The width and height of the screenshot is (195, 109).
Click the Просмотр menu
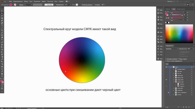[50, 1]
